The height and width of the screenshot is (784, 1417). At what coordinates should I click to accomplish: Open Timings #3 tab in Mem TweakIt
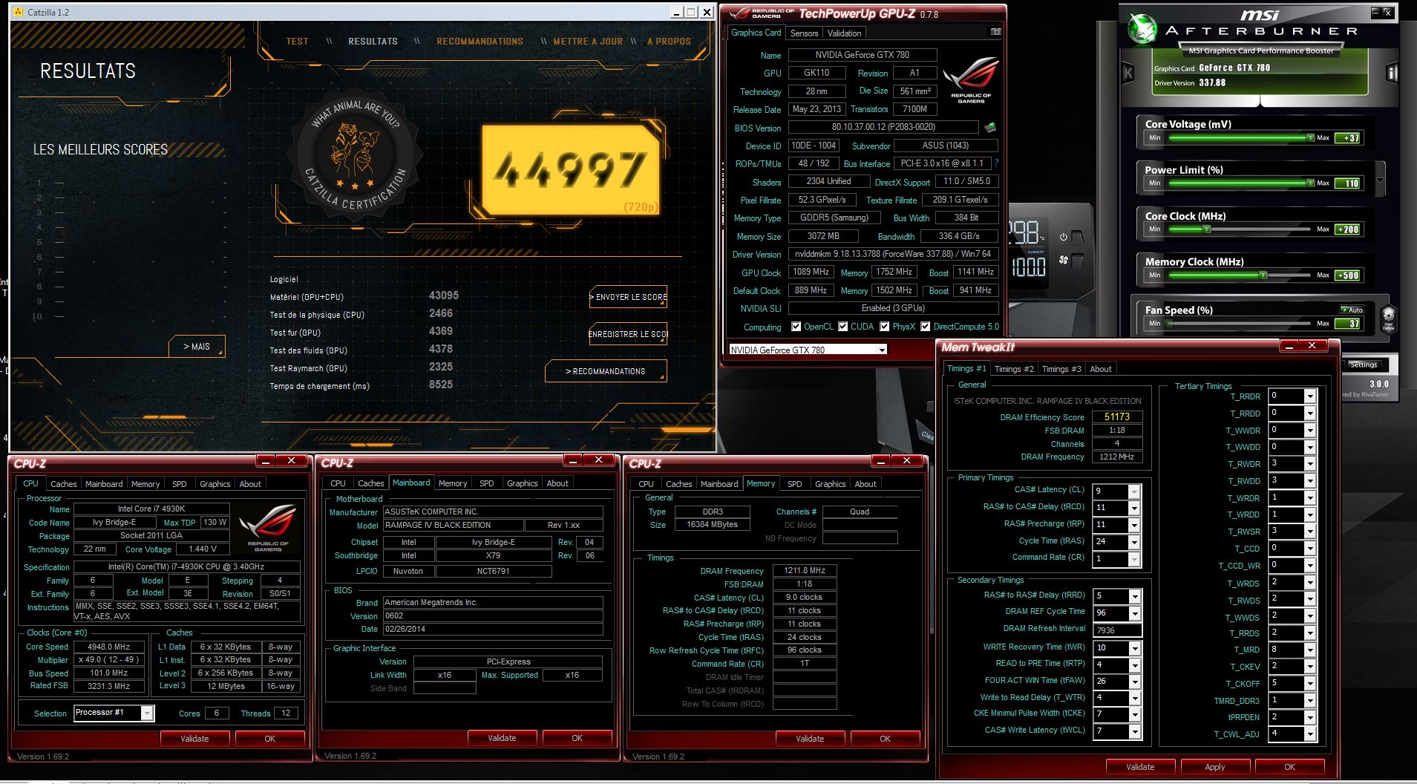1061,369
